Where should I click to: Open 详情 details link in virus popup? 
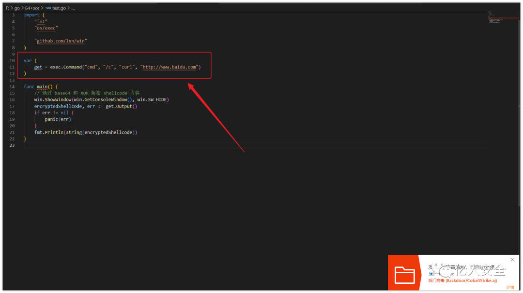pyautogui.click(x=510, y=287)
